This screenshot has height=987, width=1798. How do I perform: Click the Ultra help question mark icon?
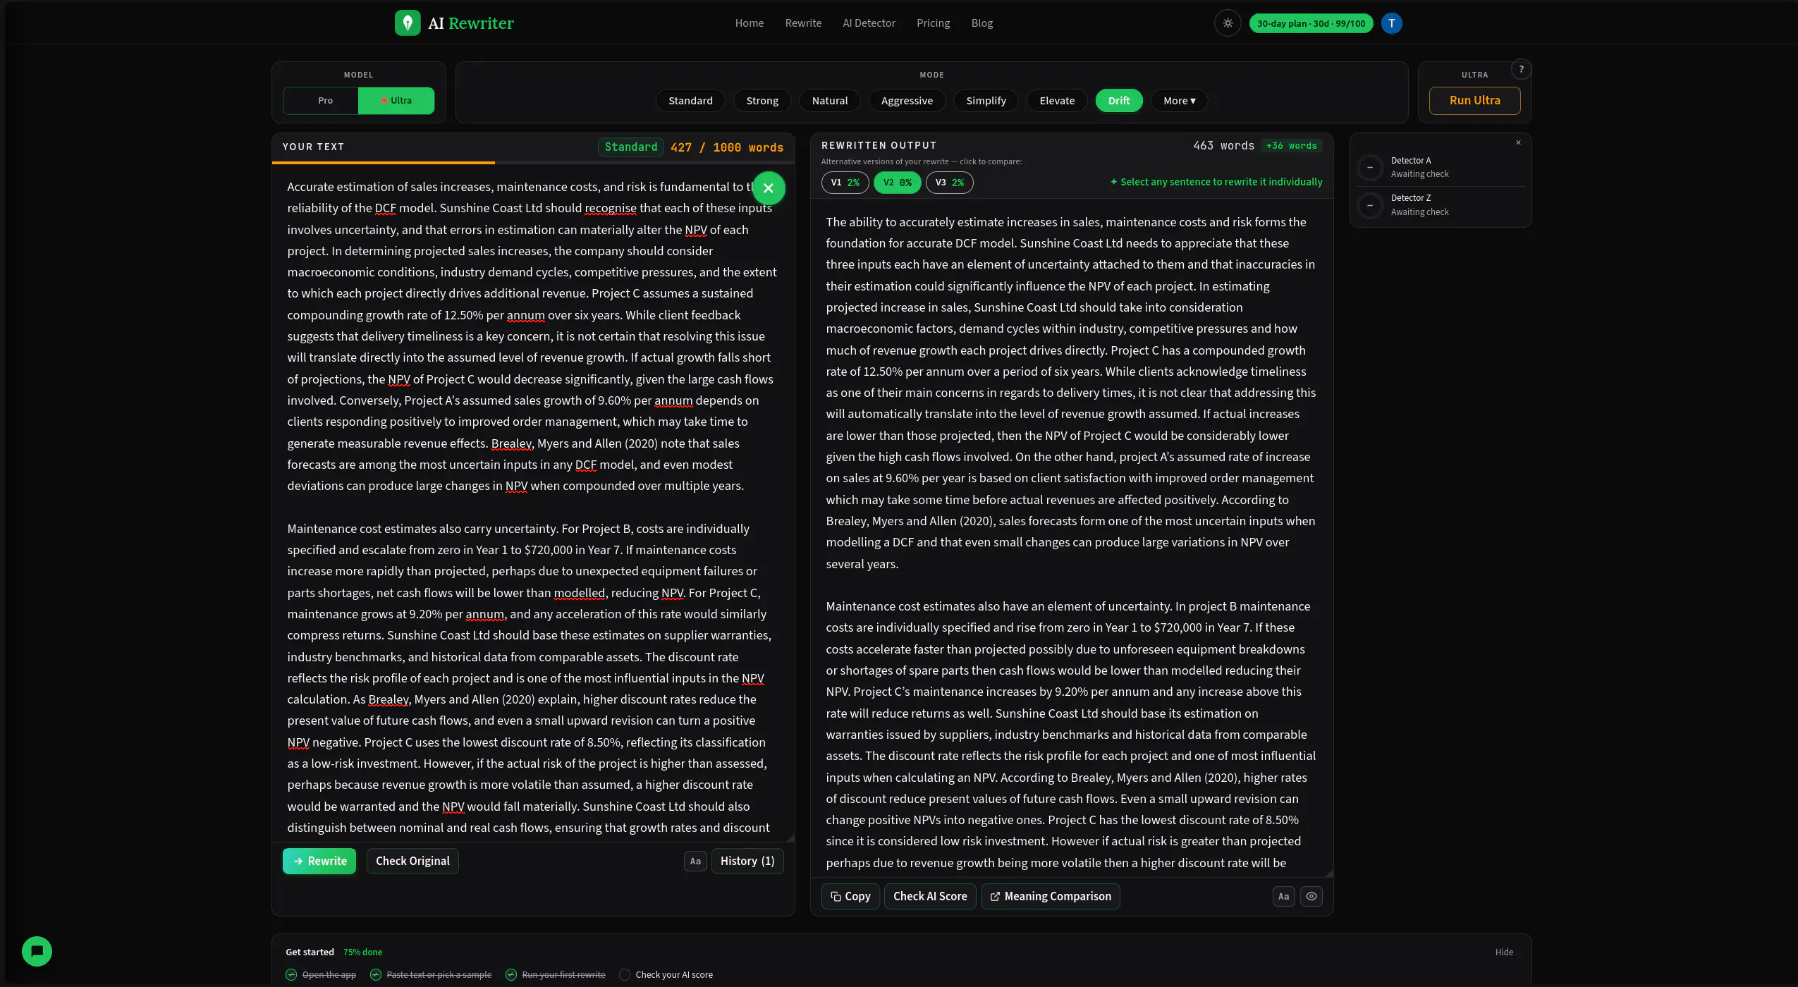1522,69
